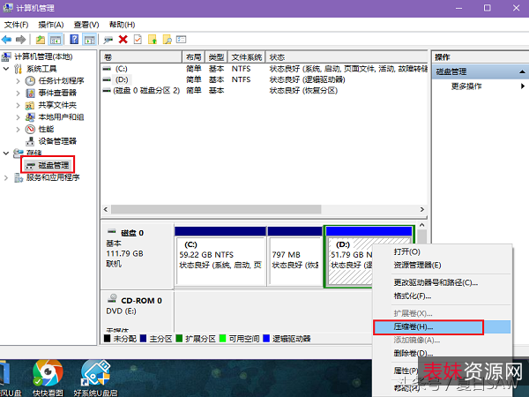Choose Open (打开) in context menu
529x397 pixels.
click(442, 251)
